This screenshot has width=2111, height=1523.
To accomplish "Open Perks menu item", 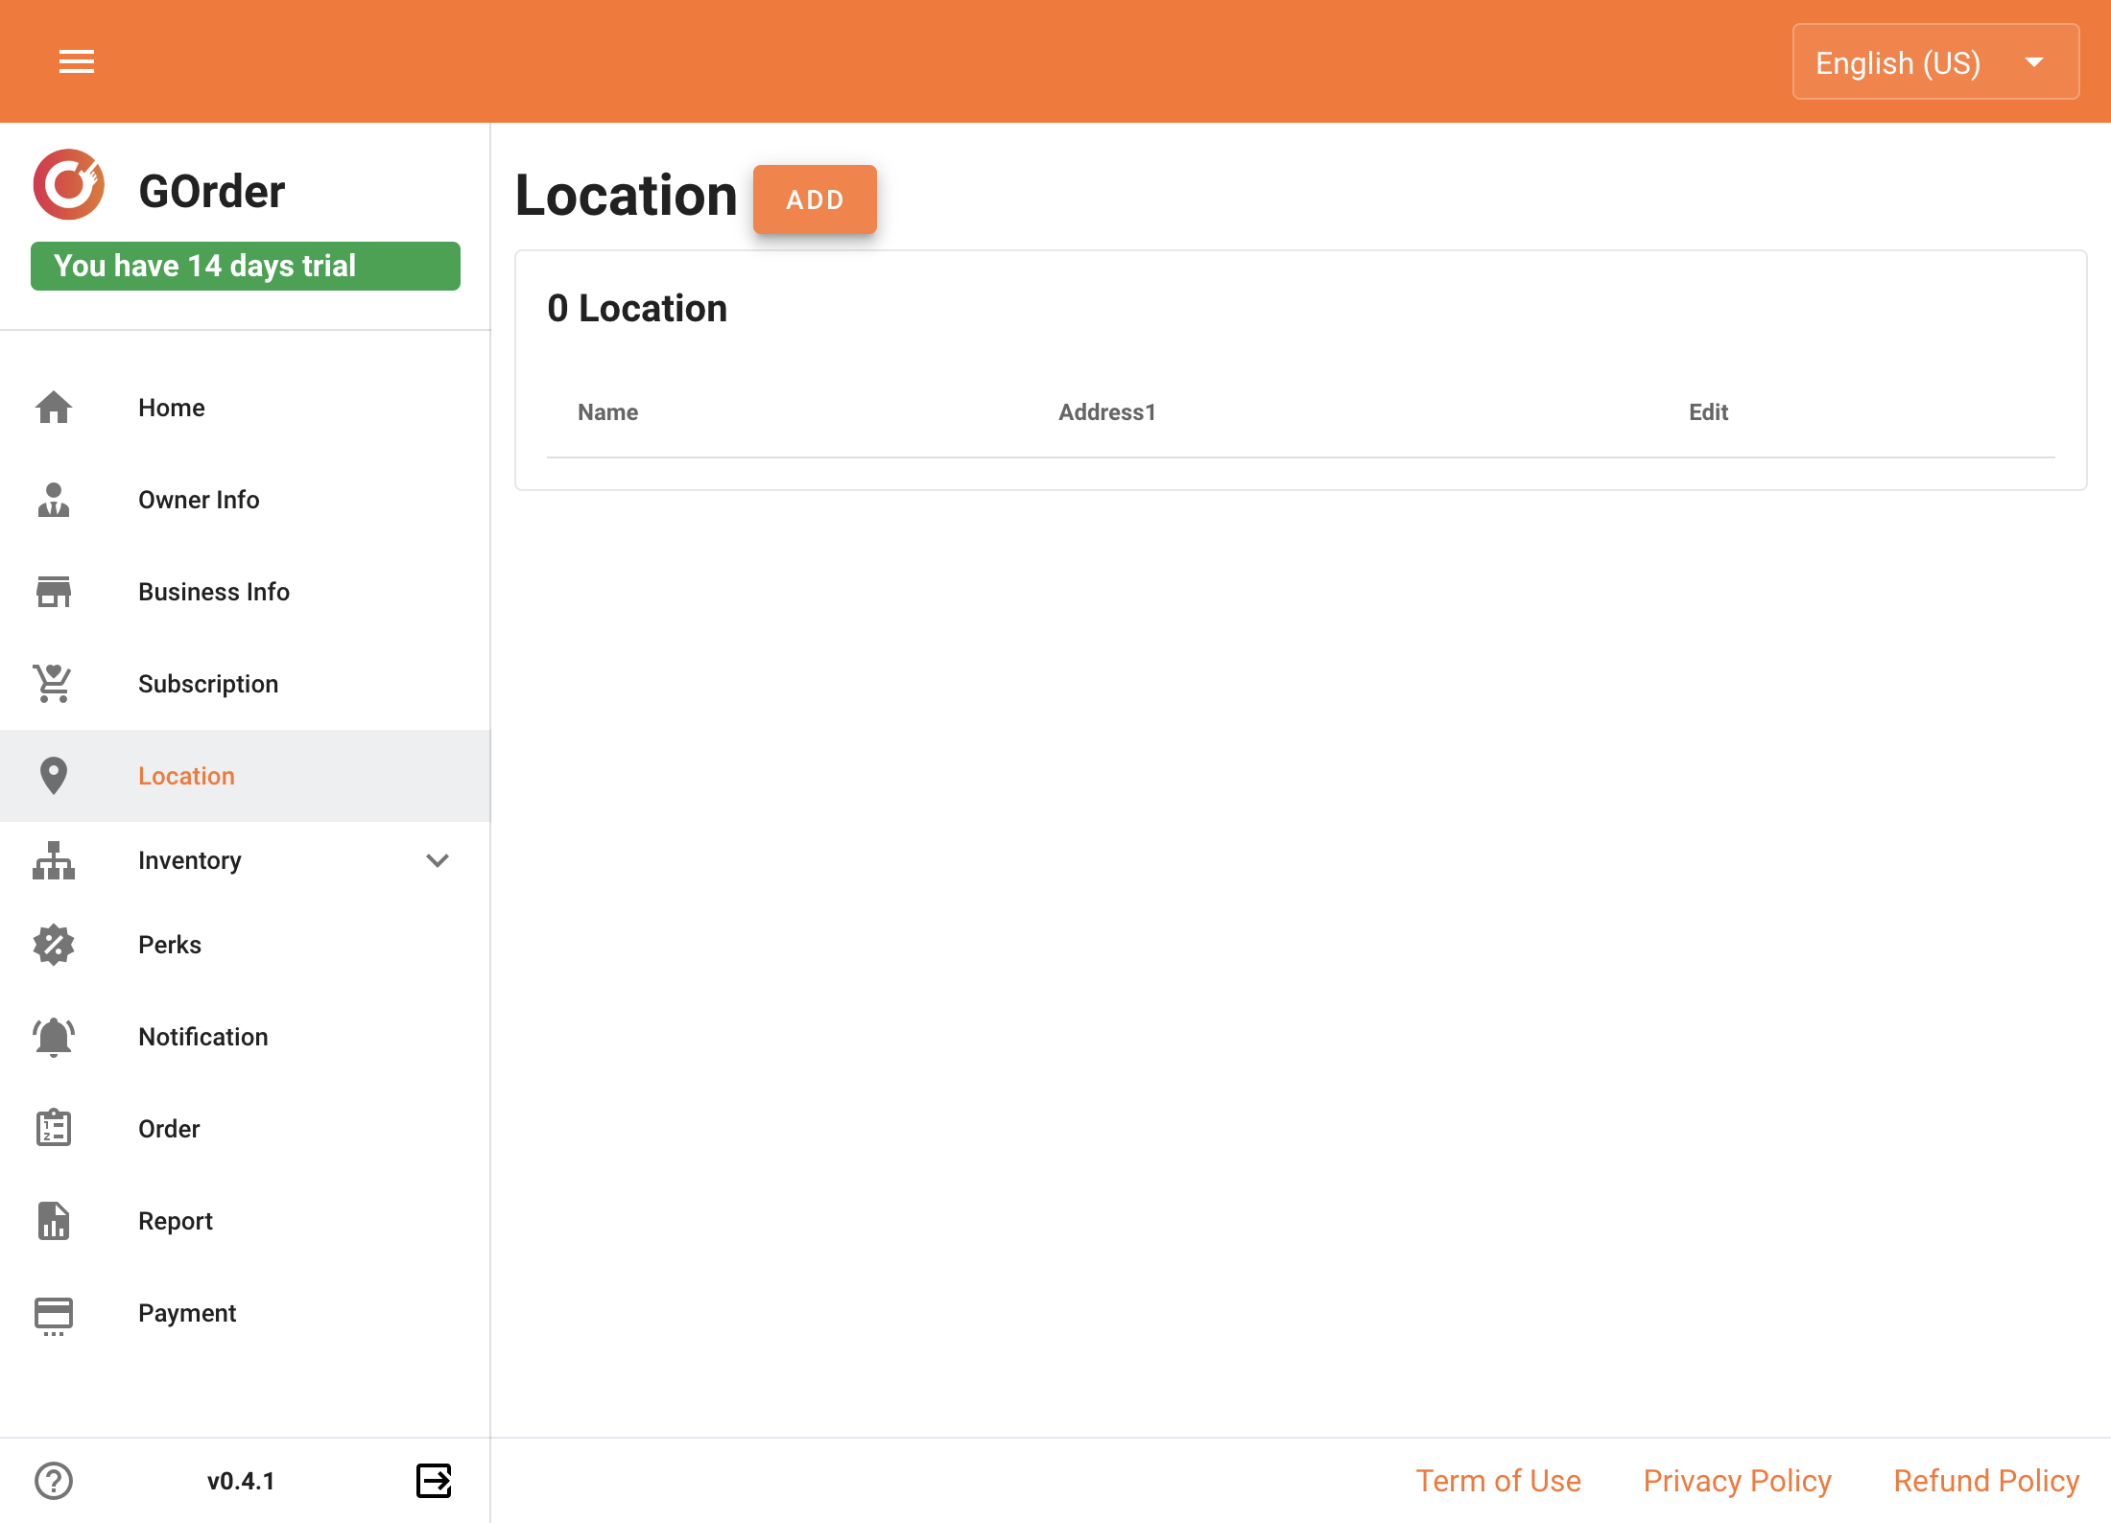I will 246,945.
